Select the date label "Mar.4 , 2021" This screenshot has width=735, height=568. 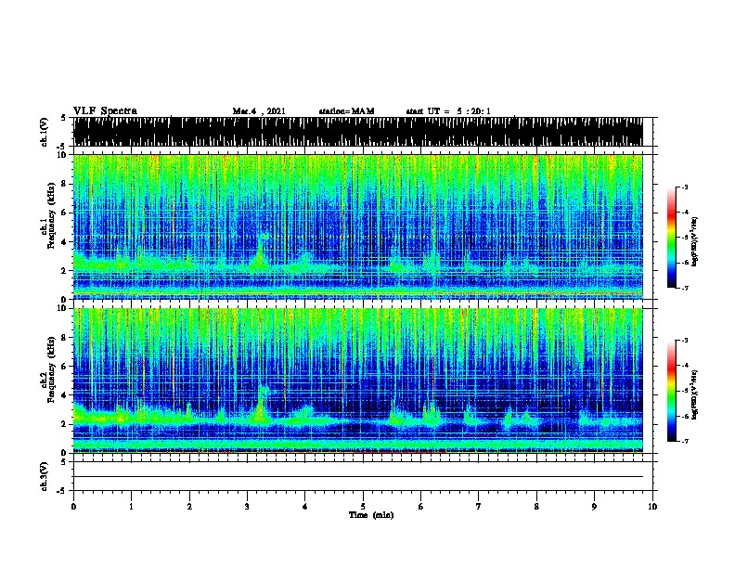point(259,111)
